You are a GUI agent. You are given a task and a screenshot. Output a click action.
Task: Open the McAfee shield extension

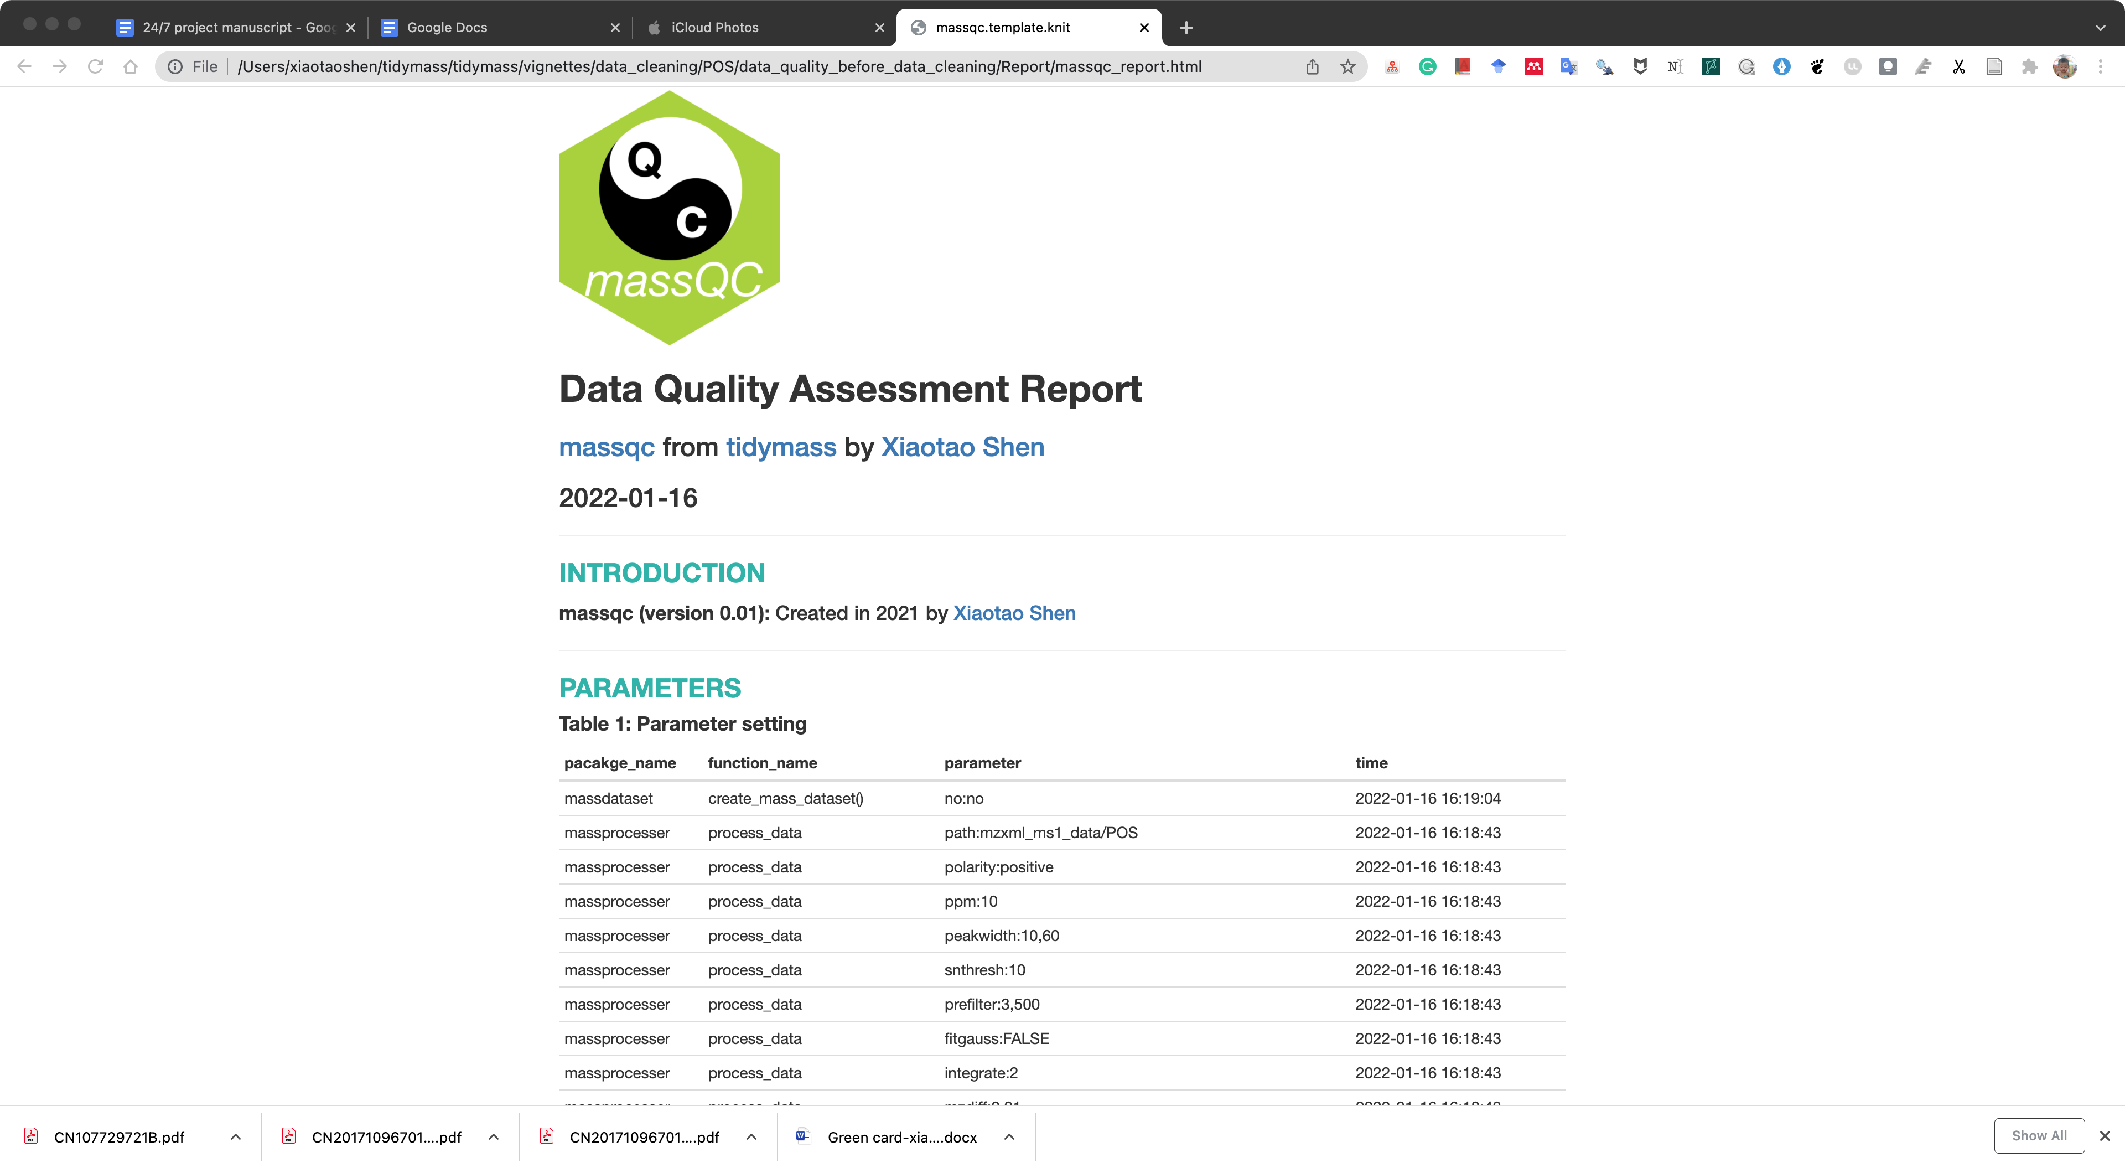[x=1640, y=67]
